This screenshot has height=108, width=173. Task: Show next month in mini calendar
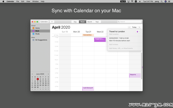coord(48,74)
